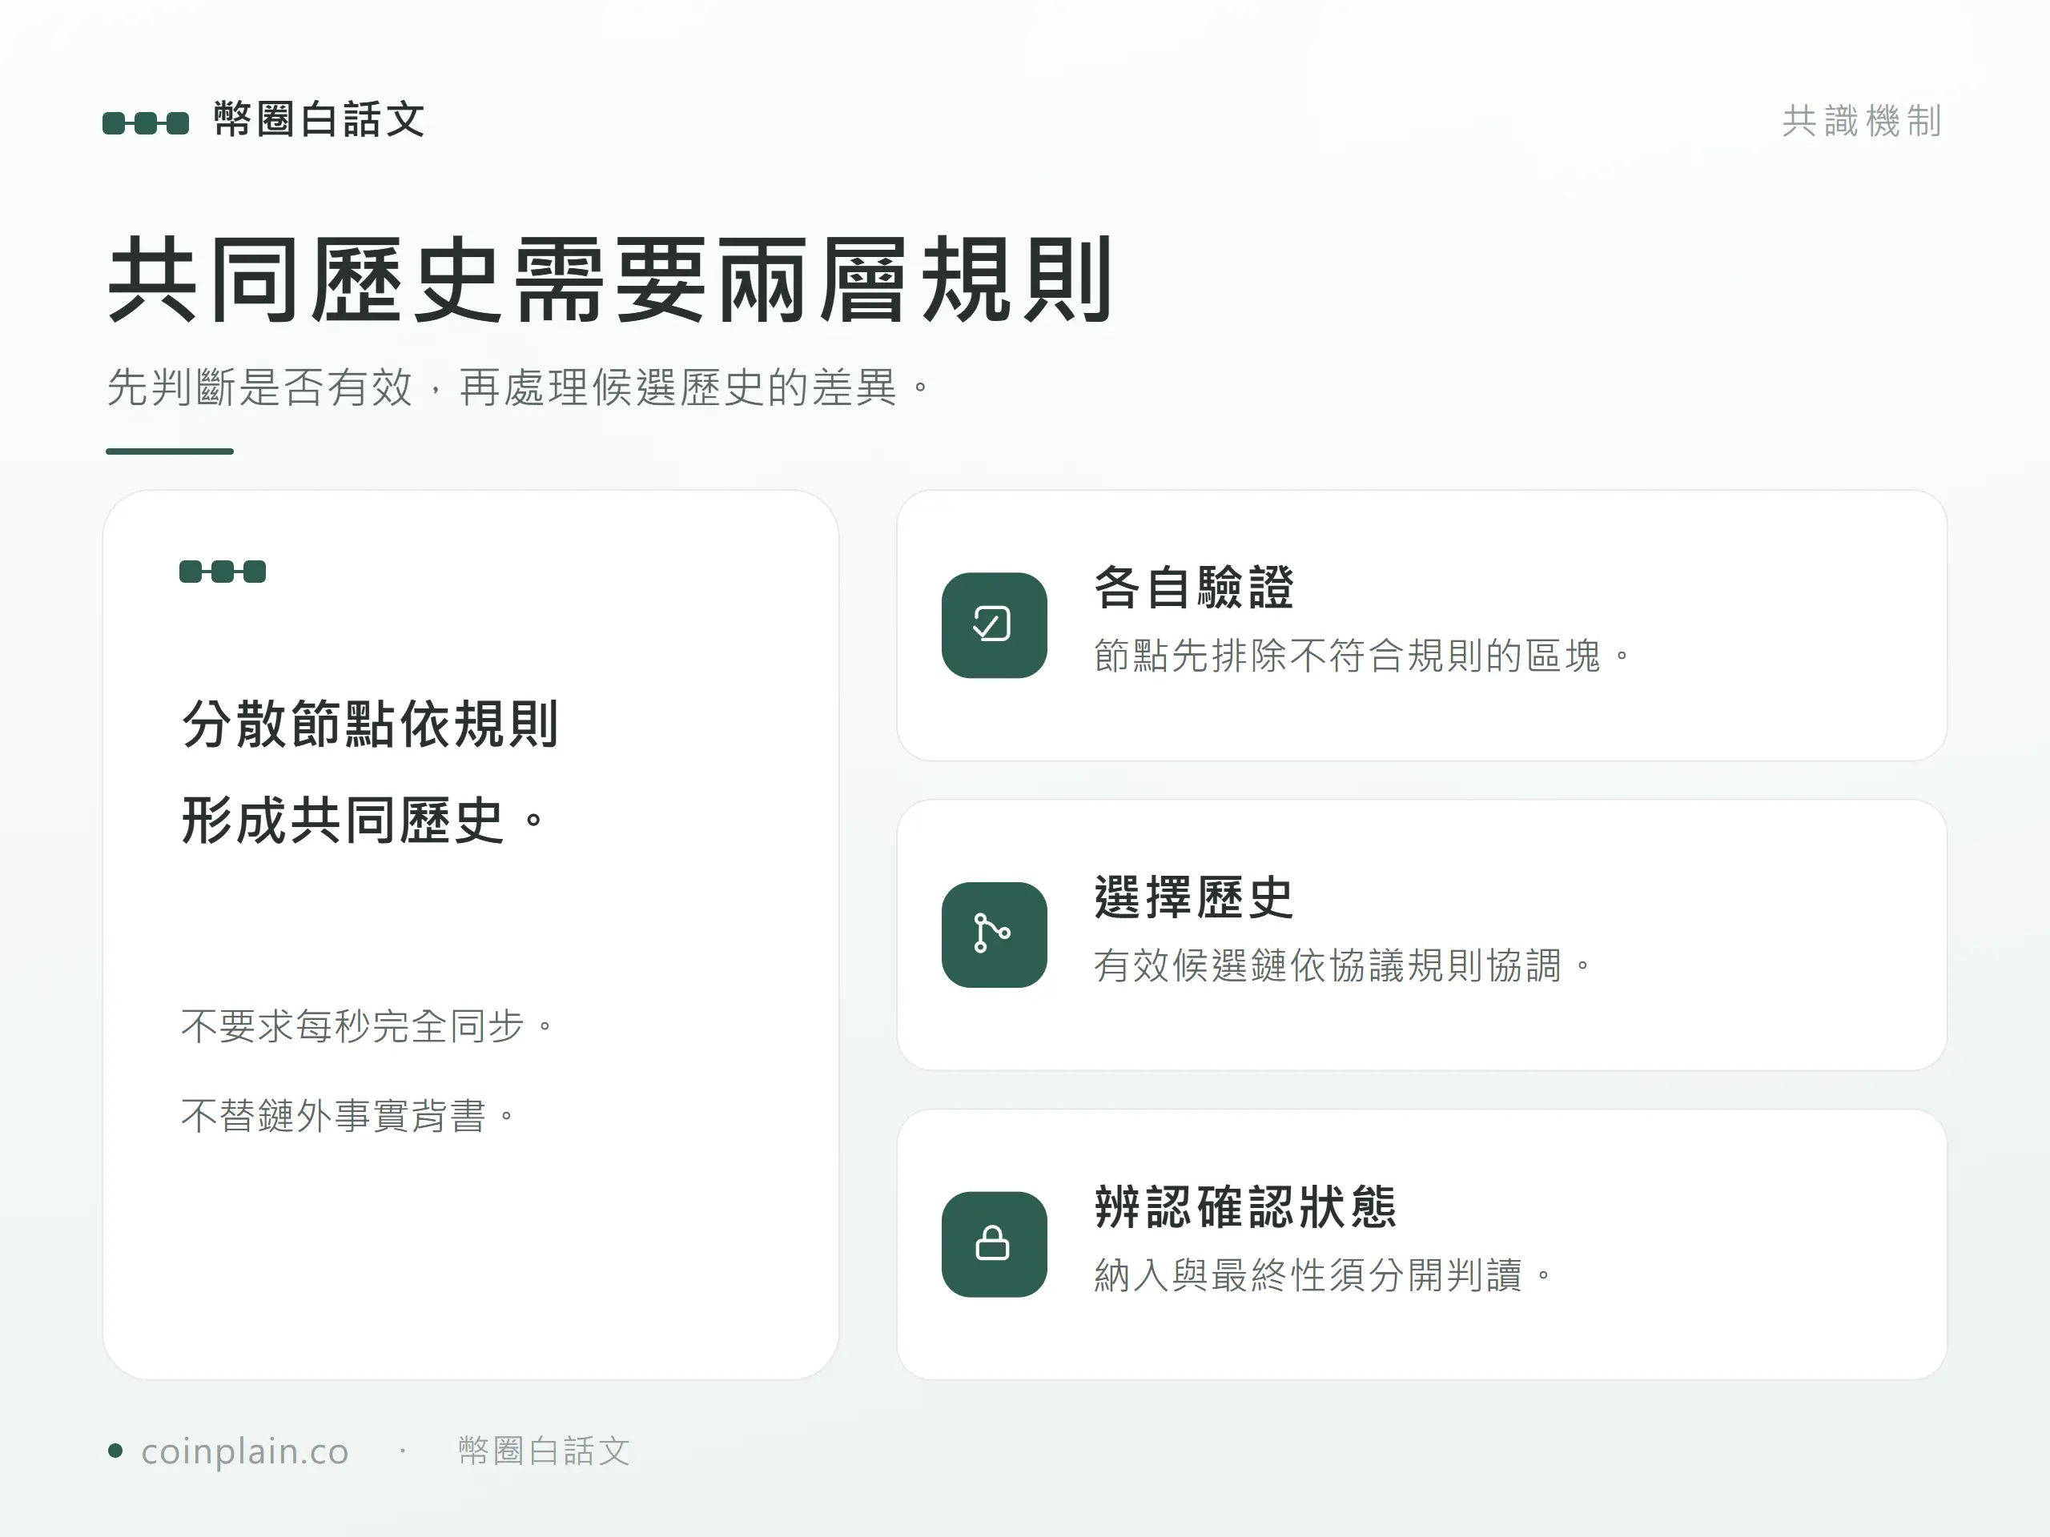Open the coinplain.co footer link

tap(245, 1452)
